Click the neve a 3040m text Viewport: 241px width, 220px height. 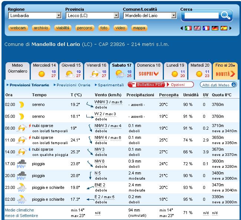click(225, 190)
